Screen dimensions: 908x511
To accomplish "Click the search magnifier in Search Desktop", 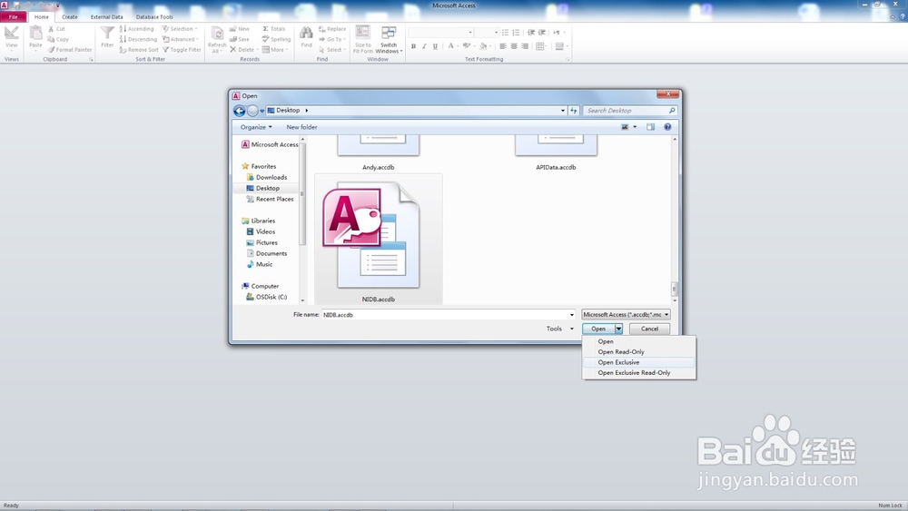I will click(x=672, y=111).
